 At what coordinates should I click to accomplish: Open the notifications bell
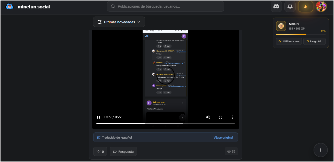(290, 6)
